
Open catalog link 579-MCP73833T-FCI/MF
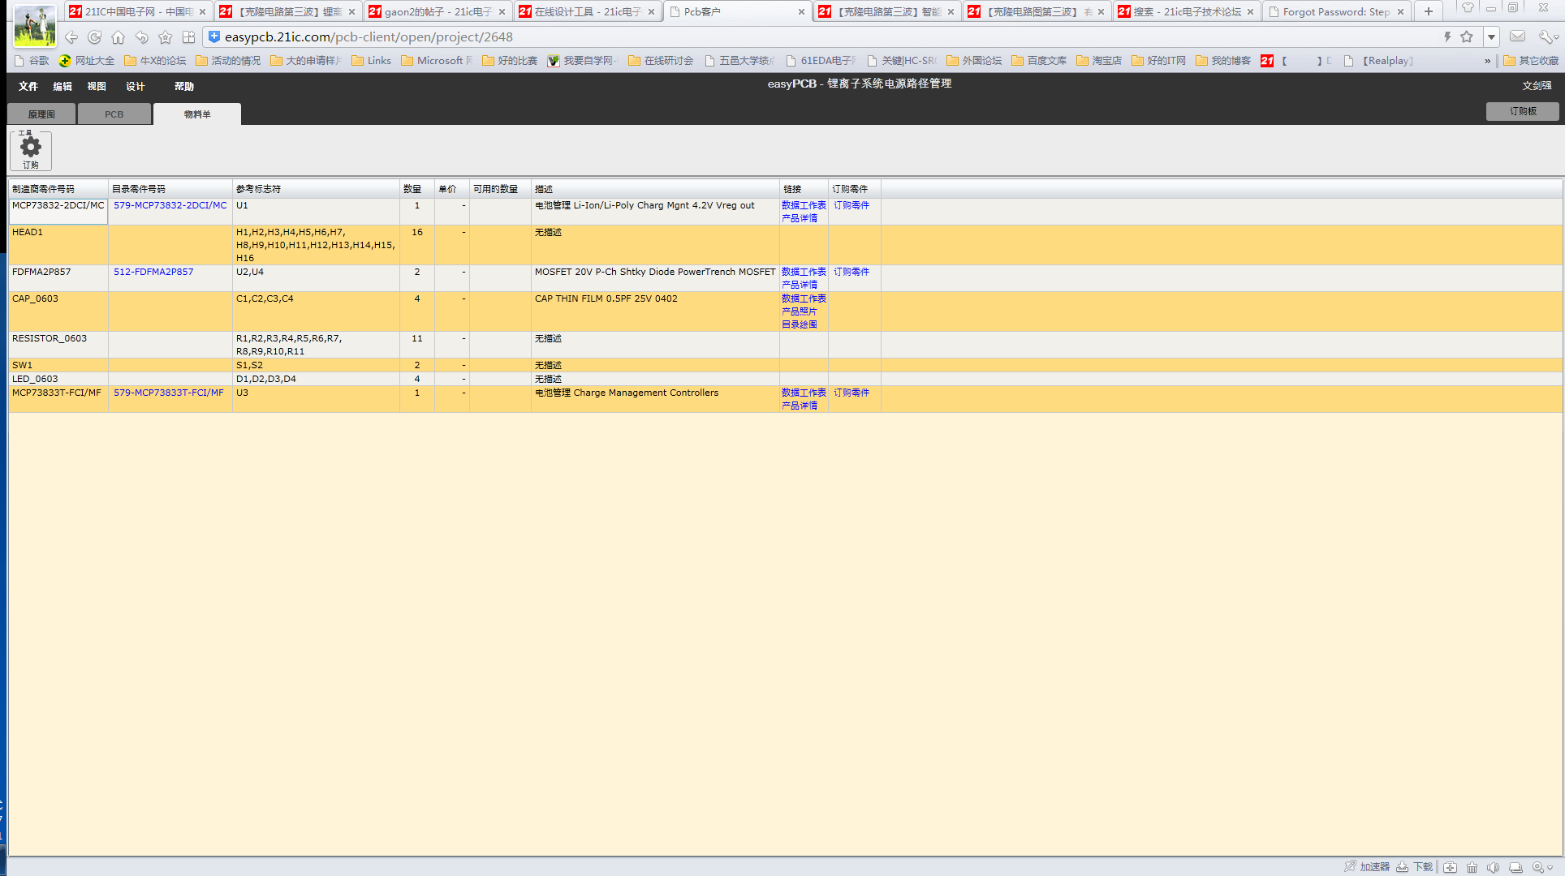click(x=169, y=393)
